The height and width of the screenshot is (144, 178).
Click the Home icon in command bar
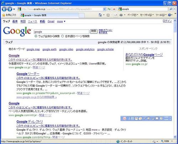click(101, 15)
